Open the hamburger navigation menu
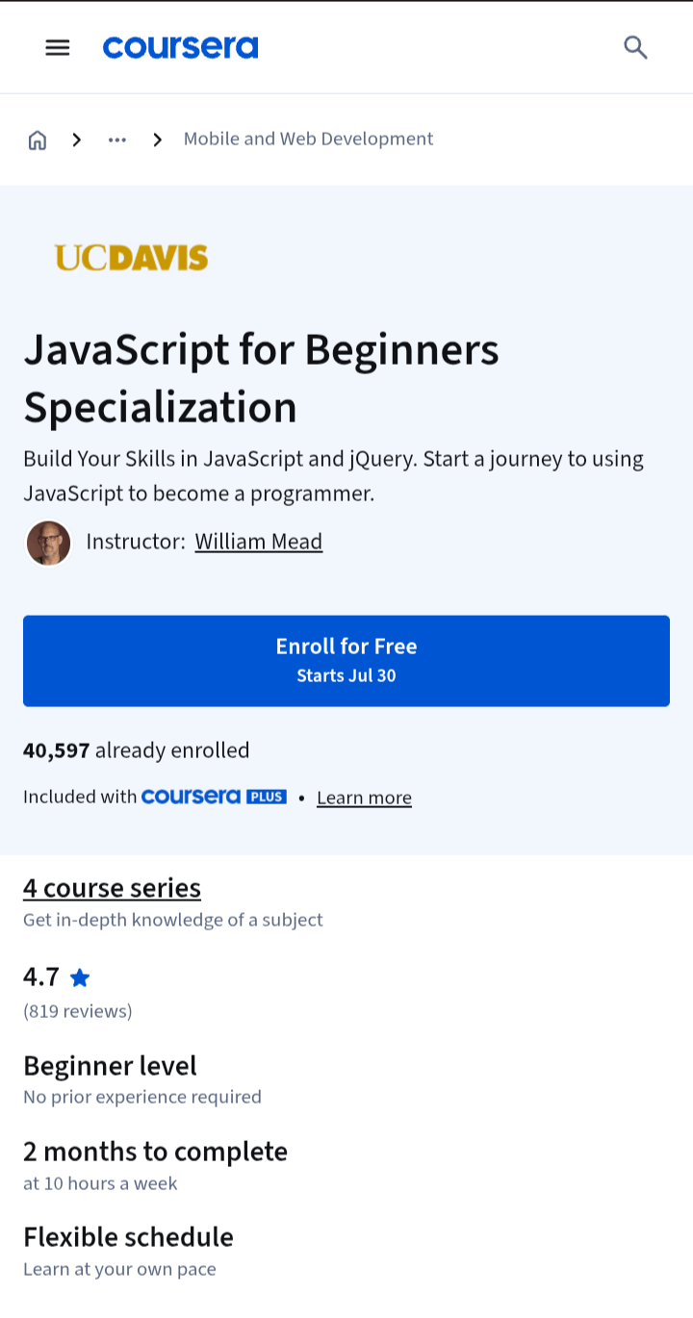This screenshot has width=693, height=1318. [x=58, y=47]
